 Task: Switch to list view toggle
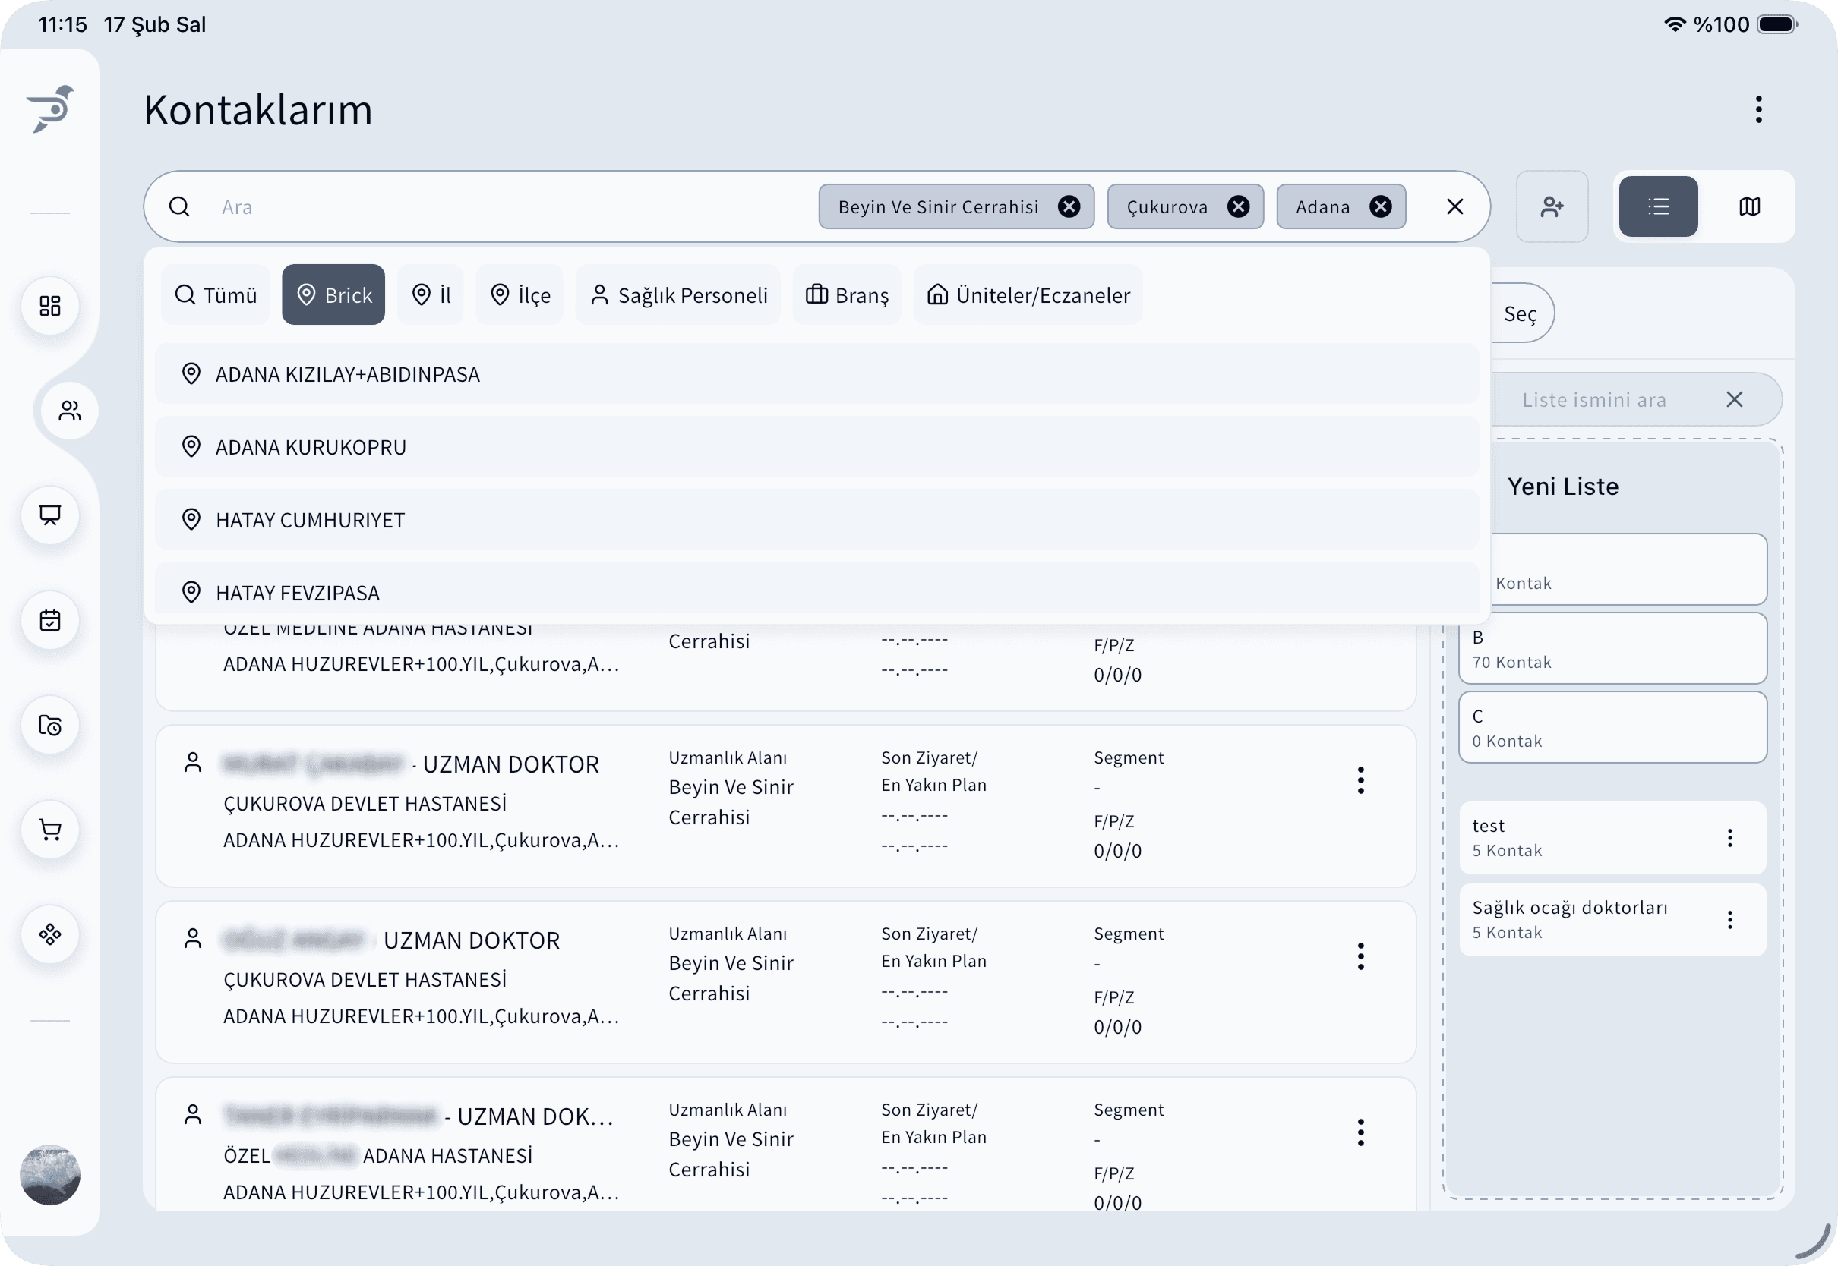click(1658, 207)
